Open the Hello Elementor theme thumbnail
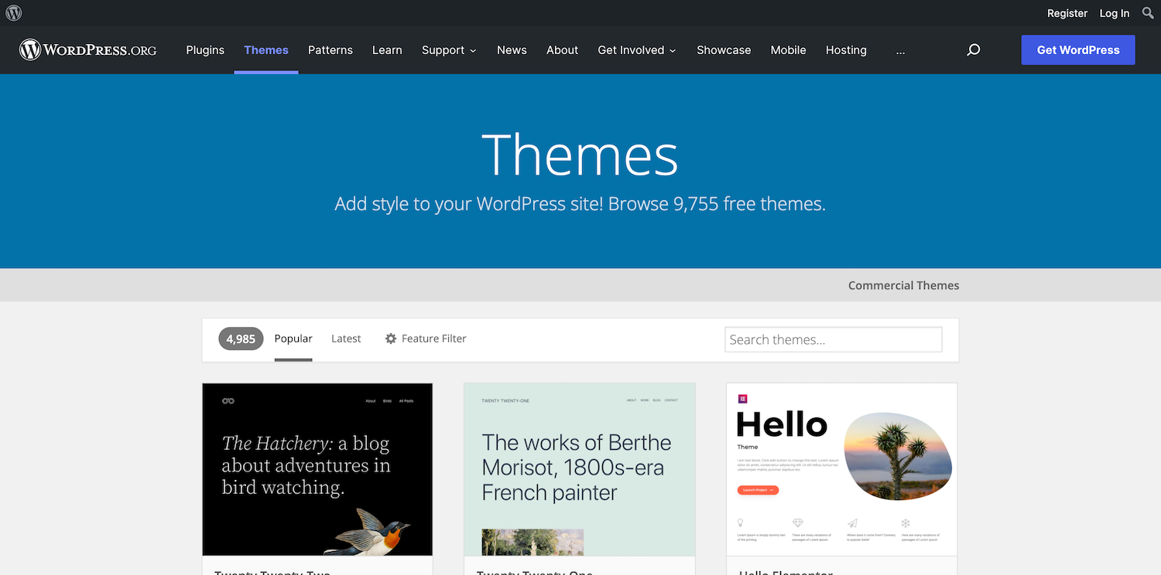This screenshot has height=575, width=1161. point(842,469)
